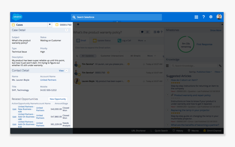Open the setup gear icon
The width and height of the screenshot is (235, 147).
pos(211,17)
